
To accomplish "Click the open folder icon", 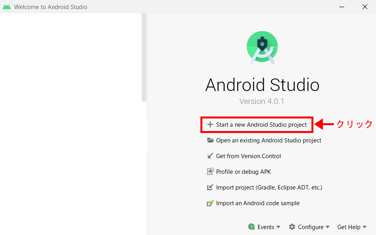I will click(x=210, y=140).
